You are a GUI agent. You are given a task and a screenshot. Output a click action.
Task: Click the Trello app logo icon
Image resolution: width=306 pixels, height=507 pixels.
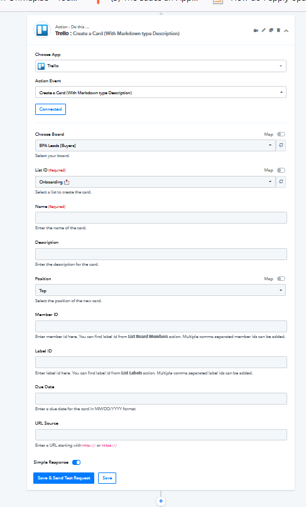click(42, 30)
